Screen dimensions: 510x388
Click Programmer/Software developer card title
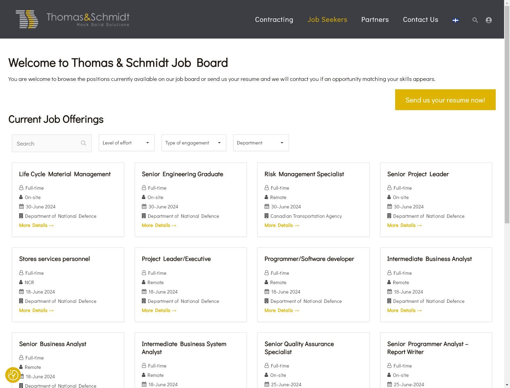coord(309,259)
